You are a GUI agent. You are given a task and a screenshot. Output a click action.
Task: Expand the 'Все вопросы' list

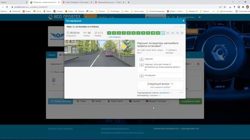coord(114,37)
